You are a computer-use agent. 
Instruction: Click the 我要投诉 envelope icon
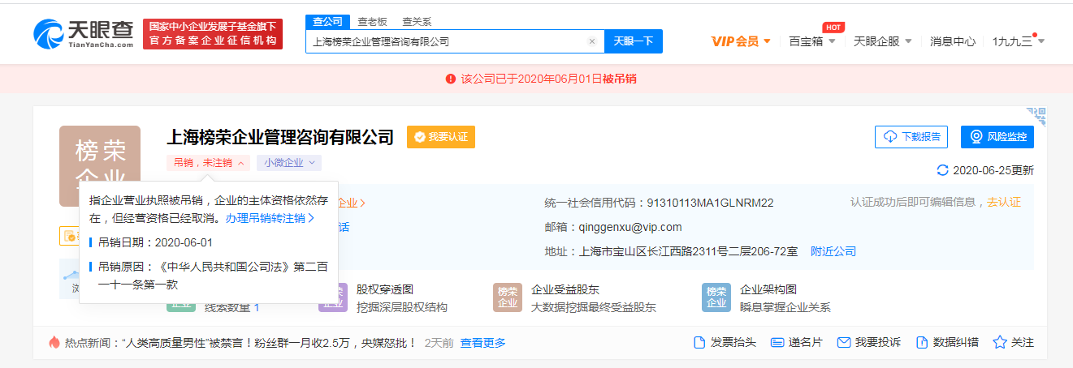point(843,343)
